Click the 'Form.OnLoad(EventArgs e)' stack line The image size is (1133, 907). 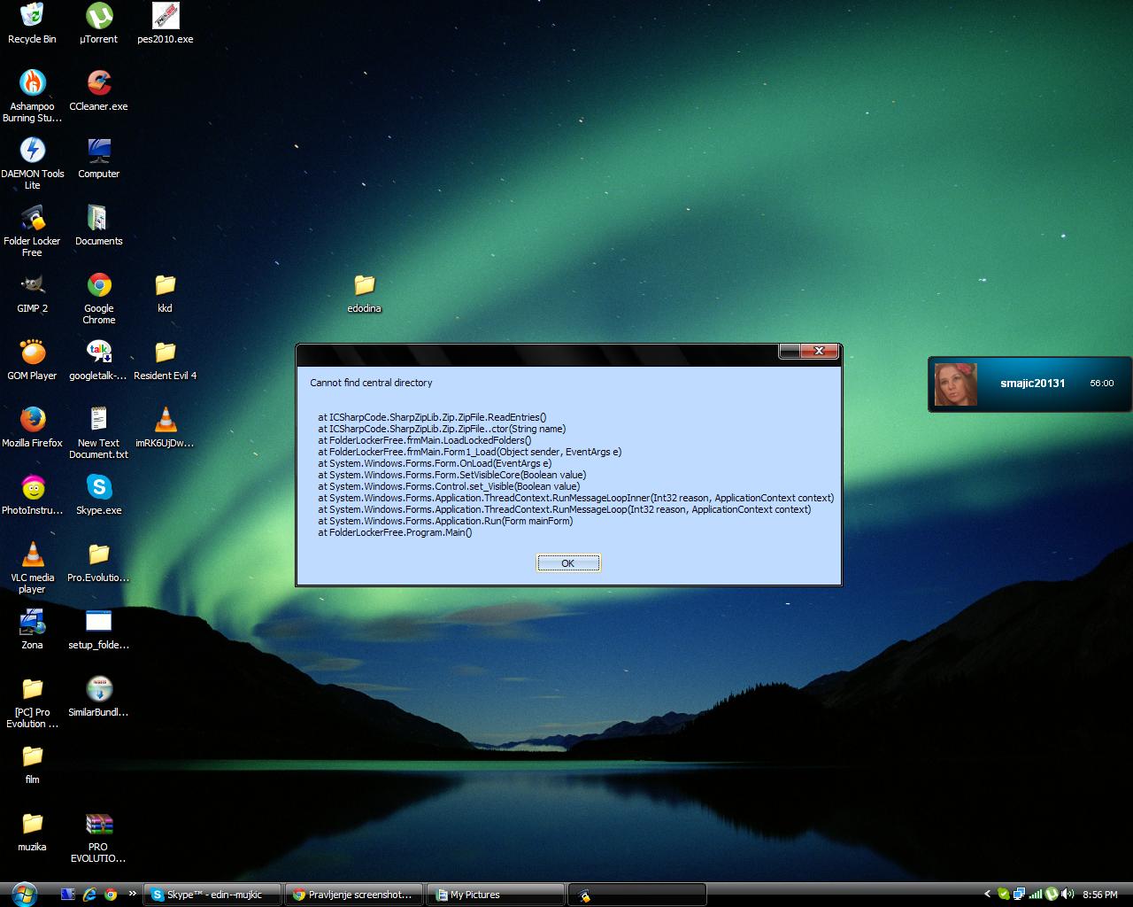(435, 463)
